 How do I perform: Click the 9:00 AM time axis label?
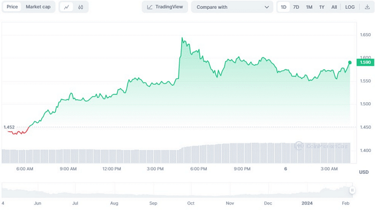(68, 169)
